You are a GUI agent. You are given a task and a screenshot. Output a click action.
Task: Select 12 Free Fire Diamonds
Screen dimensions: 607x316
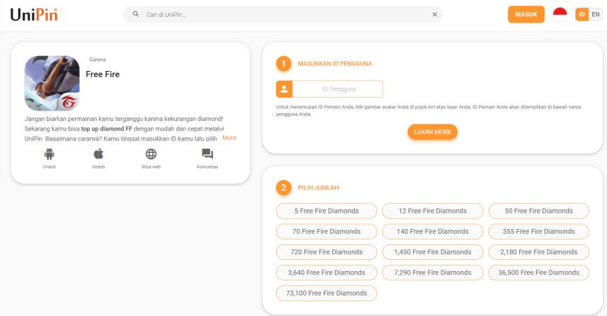click(432, 211)
